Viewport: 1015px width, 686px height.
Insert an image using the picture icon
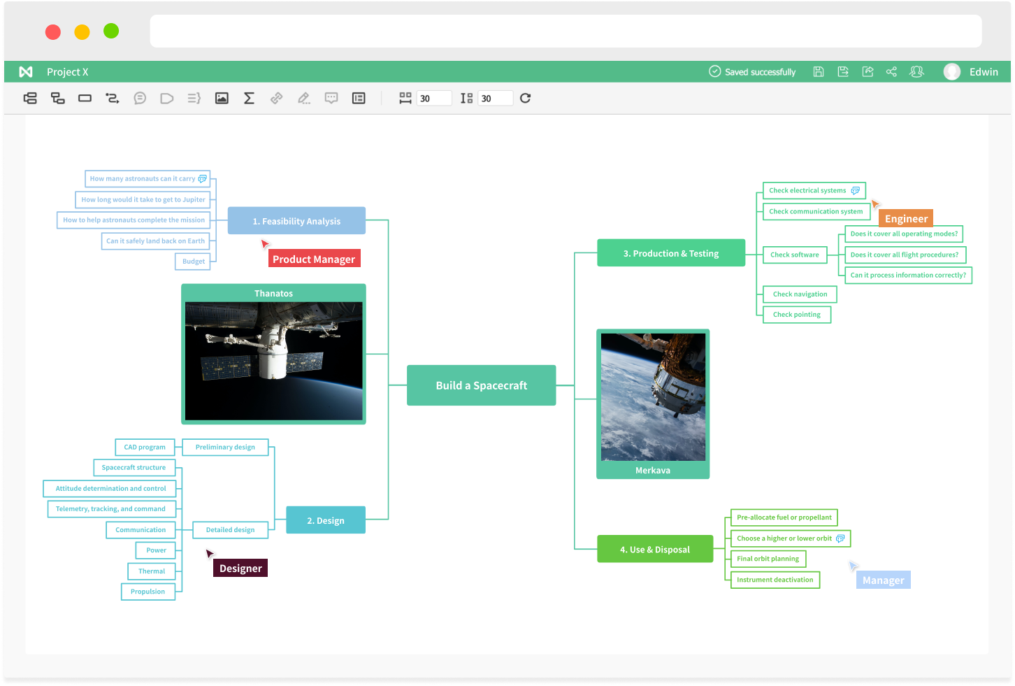[222, 99]
